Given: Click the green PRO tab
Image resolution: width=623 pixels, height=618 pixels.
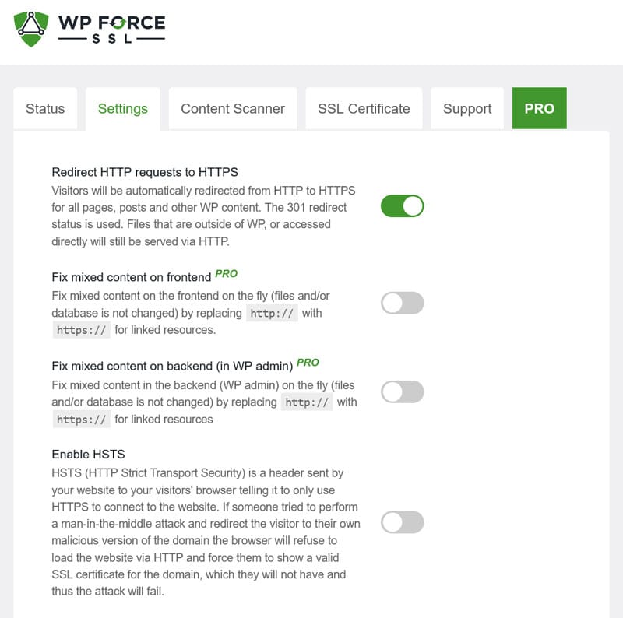Looking at the screenshot, I should (539, 109).
